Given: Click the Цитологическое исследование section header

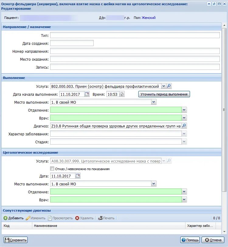Looking at the screenshot, I should click(111, 152).
